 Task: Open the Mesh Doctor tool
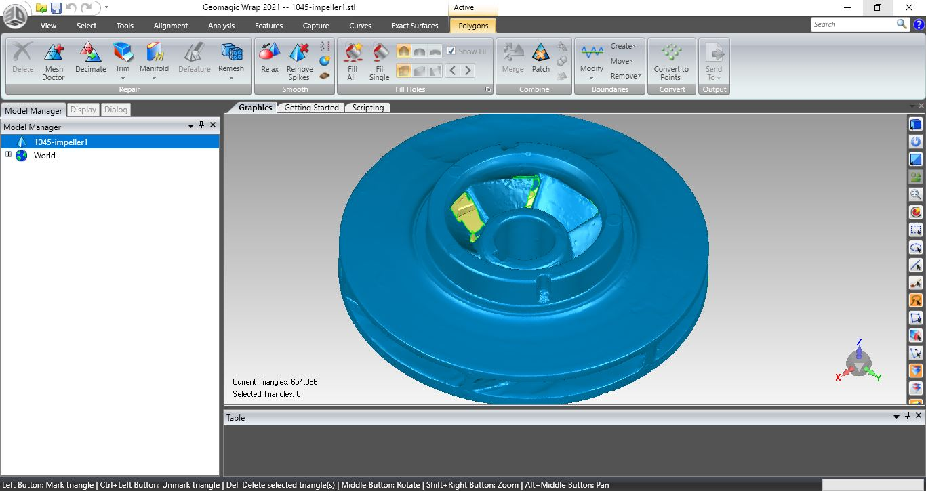point(54,61)
